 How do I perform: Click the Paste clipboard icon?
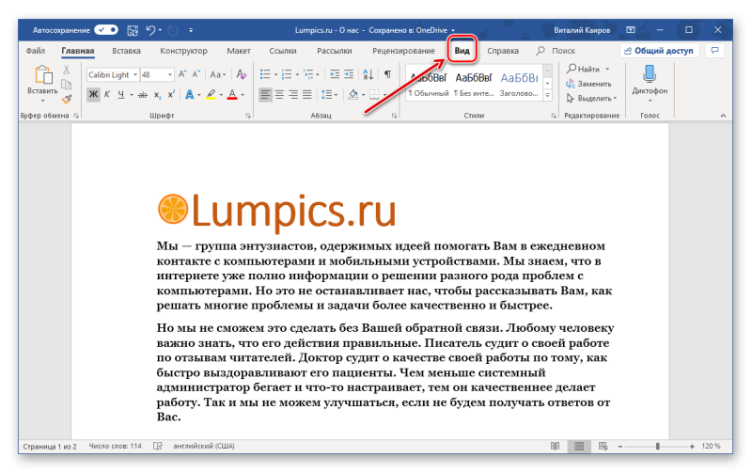(42, 75)
